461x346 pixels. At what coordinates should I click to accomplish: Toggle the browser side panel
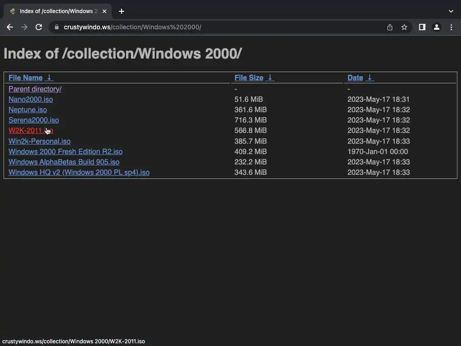422,27
